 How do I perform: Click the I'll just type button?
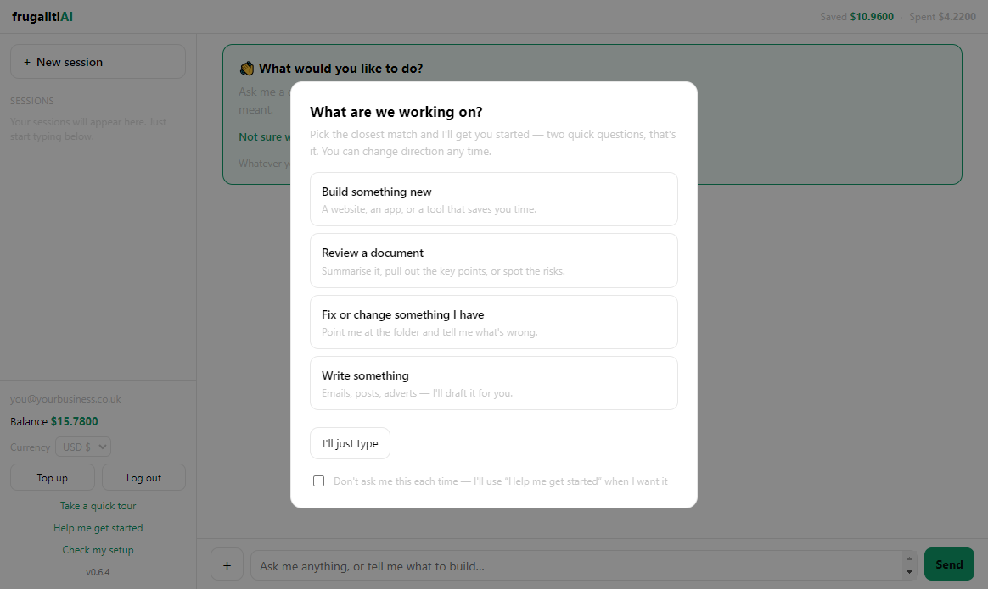(350, 443)
